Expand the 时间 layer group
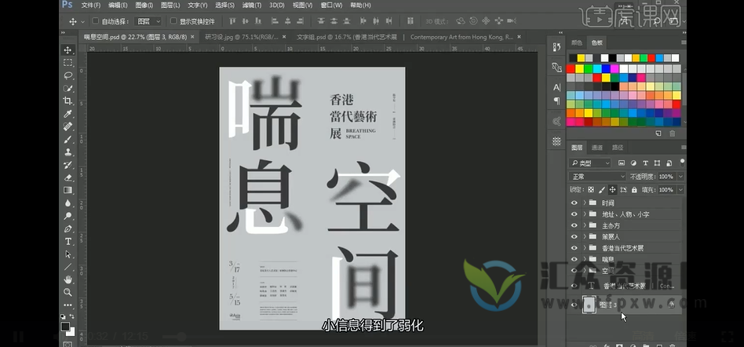744x347 pixels. click(585, 203)
